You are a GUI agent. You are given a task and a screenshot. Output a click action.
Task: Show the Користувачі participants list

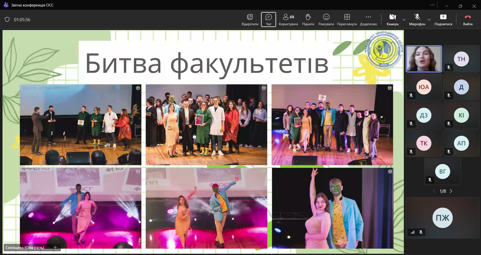pyautogui.click(x=288, y=19)
